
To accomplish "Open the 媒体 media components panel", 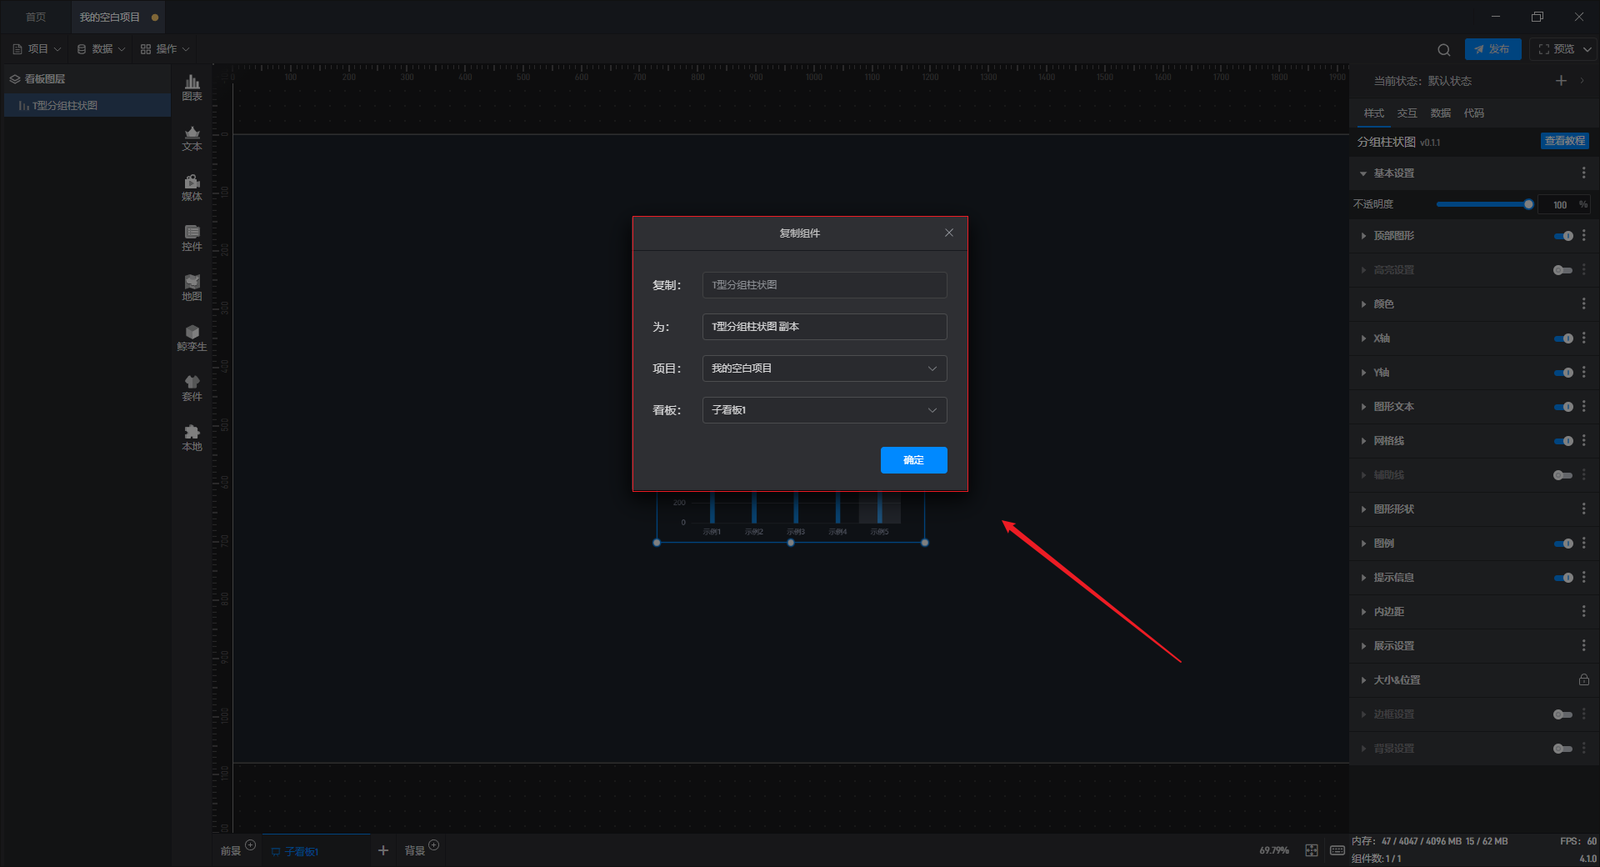I will tap(192, 188).
